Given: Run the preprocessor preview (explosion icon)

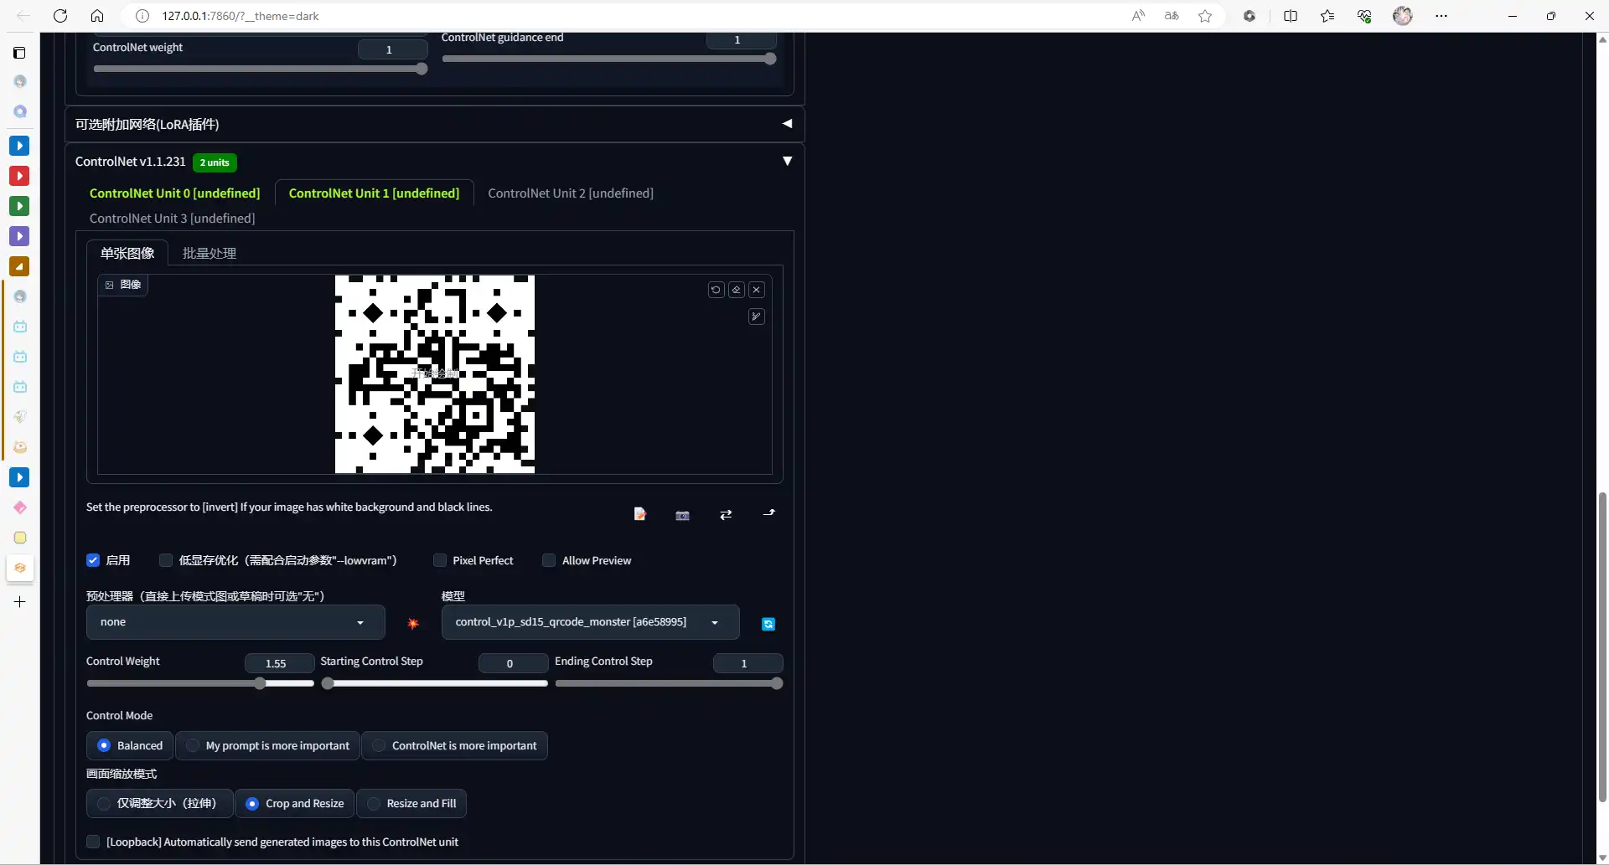Looking at the screenshot, I should pos(414,623).
